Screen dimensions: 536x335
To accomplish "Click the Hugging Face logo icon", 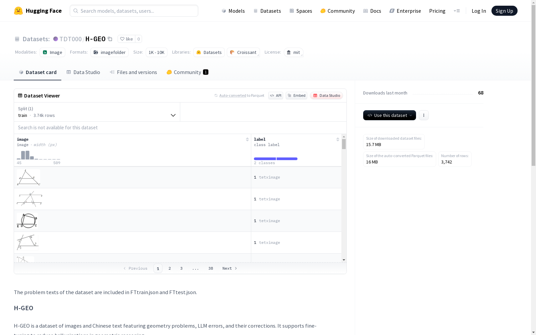I will 18,11.
